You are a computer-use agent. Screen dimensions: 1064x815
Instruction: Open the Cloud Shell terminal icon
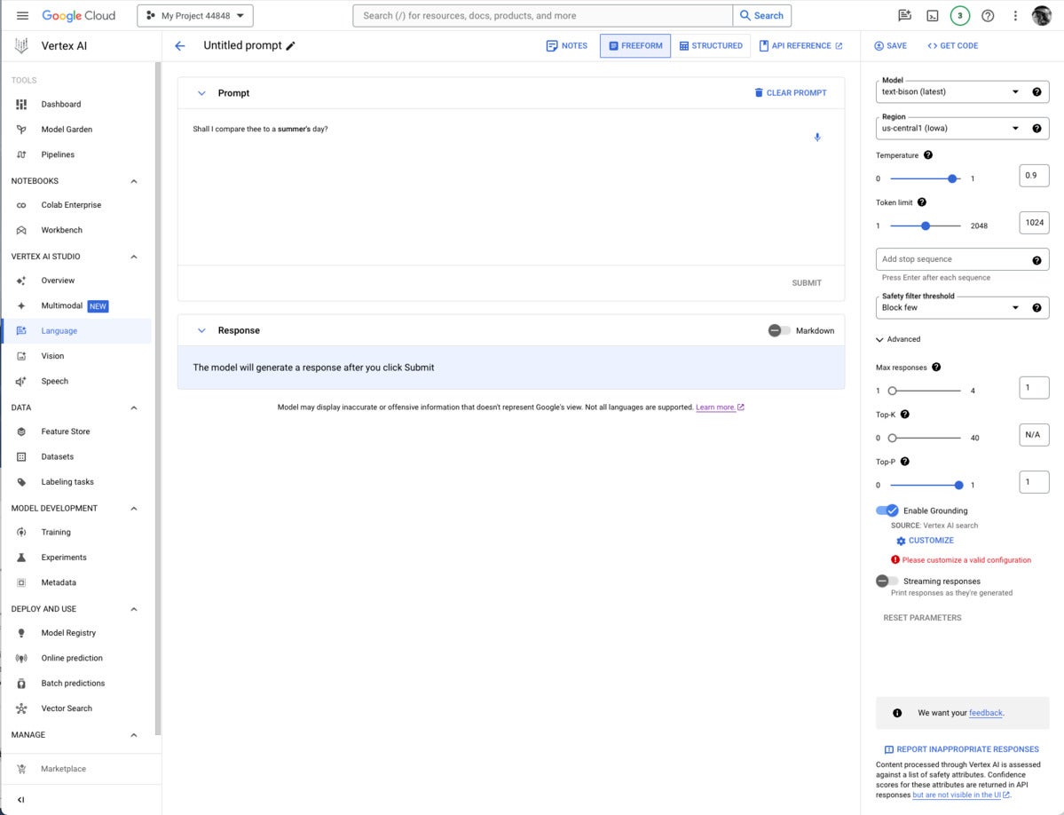[933, 16]
